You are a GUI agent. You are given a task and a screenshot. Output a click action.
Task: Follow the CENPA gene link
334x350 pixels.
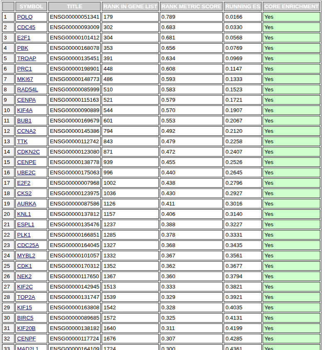tap(26, 100)
